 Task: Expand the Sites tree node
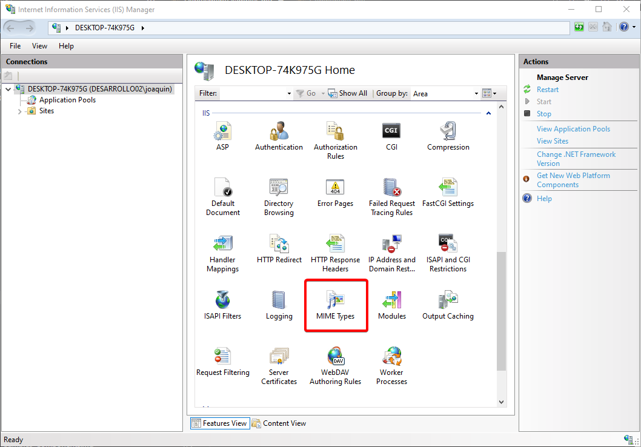point(19,111)
